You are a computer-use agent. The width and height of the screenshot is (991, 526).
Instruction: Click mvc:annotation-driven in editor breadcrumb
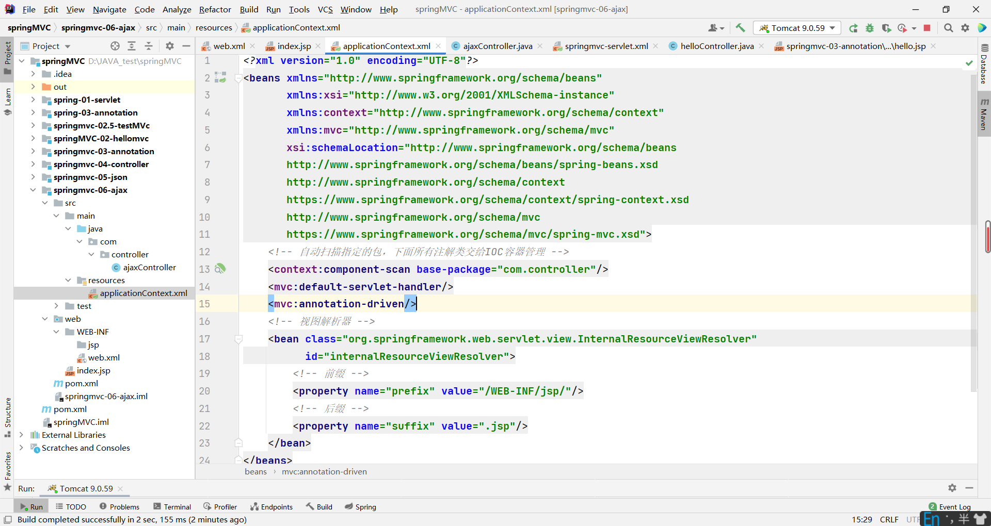point(324,471)
